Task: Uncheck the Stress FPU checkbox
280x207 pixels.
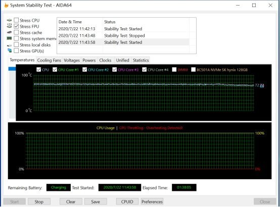Action: (x=16, y=26)
